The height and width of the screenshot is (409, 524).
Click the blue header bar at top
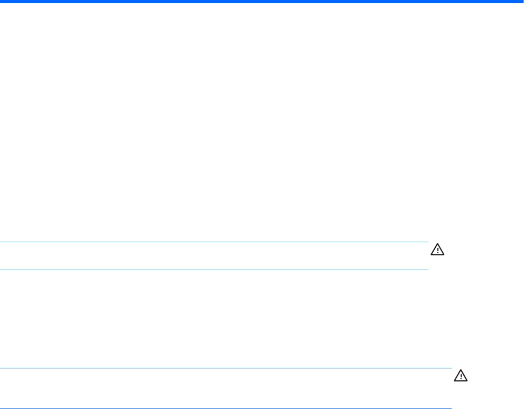tap(262, 2)
